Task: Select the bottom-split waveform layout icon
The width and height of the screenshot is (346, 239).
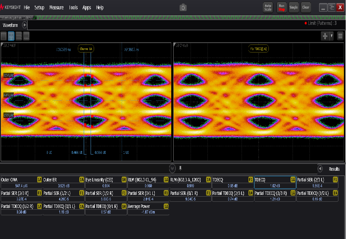Action: (26, 36)
